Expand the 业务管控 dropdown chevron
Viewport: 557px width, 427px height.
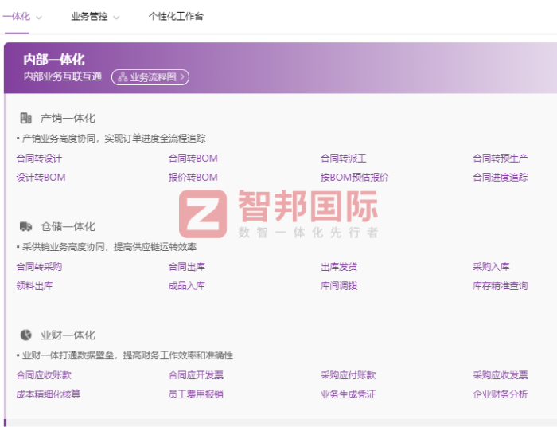point(116,17)
